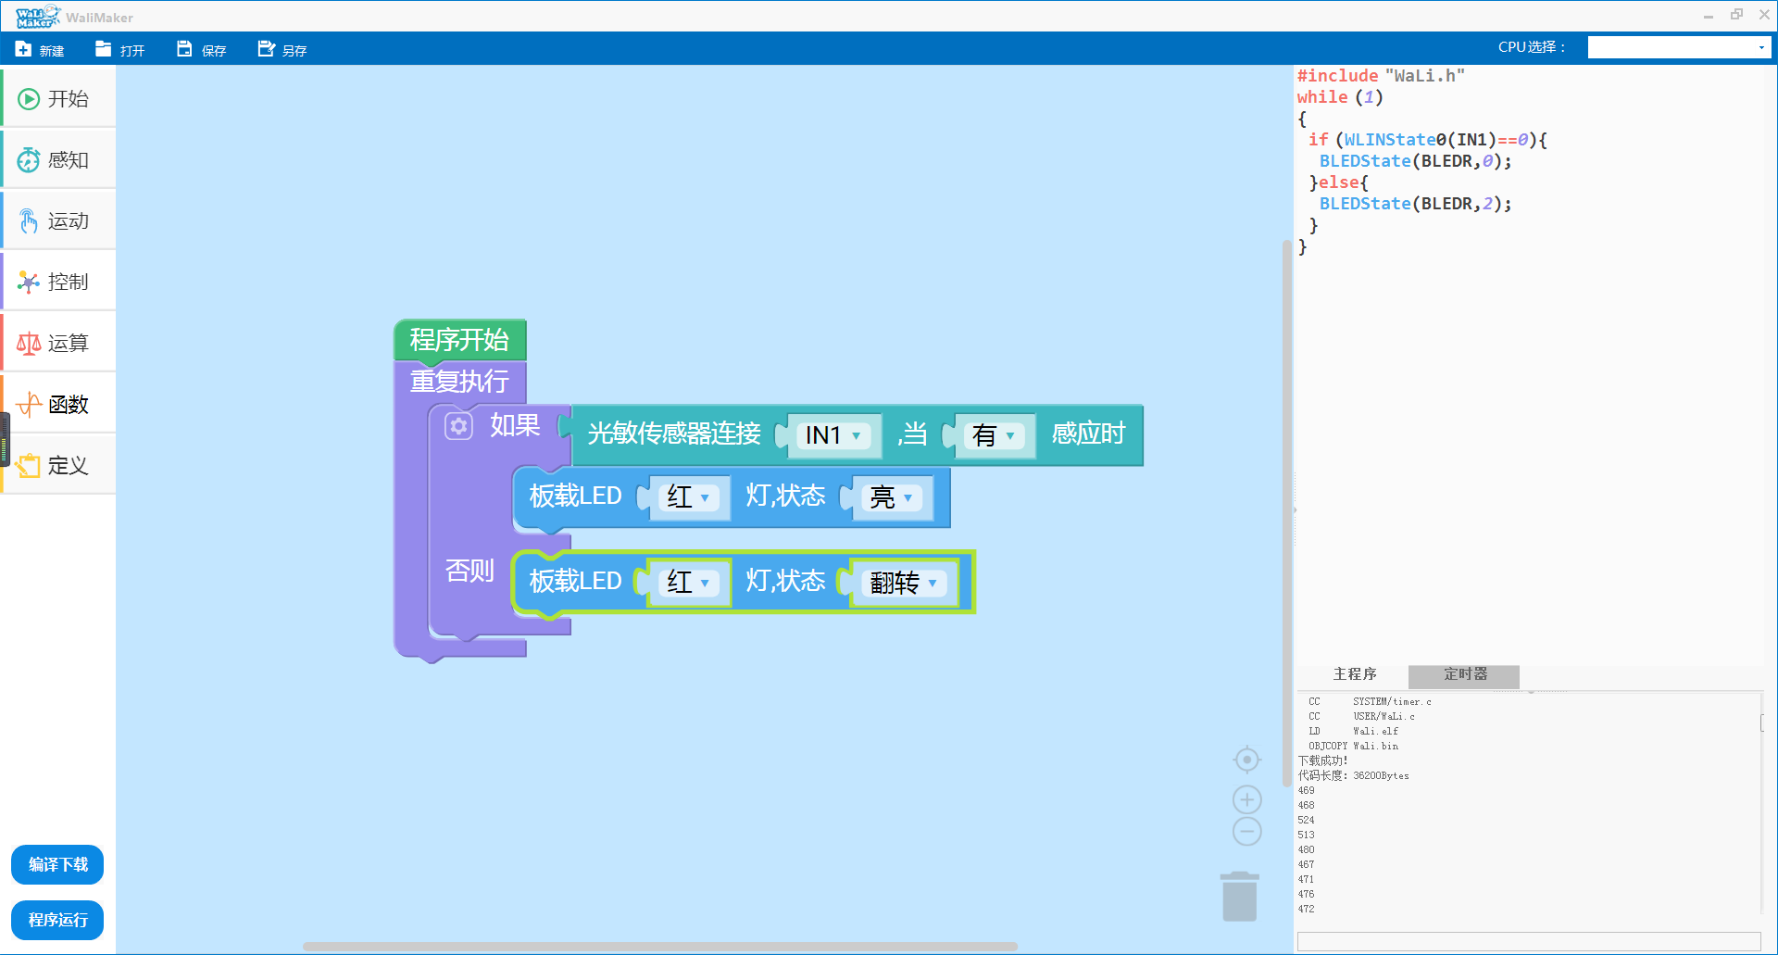Switch to the 定时器 tab
The image size is (1778, 955).
1464,674
